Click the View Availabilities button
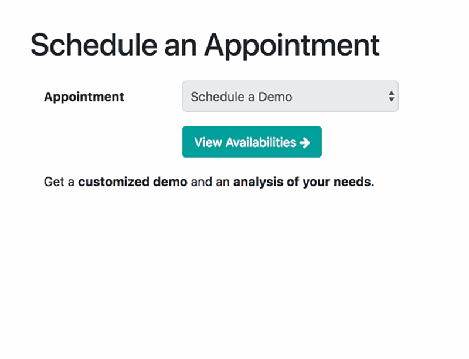This screenshot has height=359, width=469. point(252,142)
